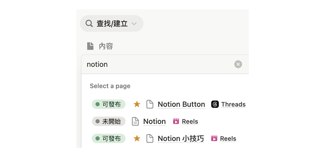Open the Notion Button page
The image size is (326, 157).
click(181, 104)
